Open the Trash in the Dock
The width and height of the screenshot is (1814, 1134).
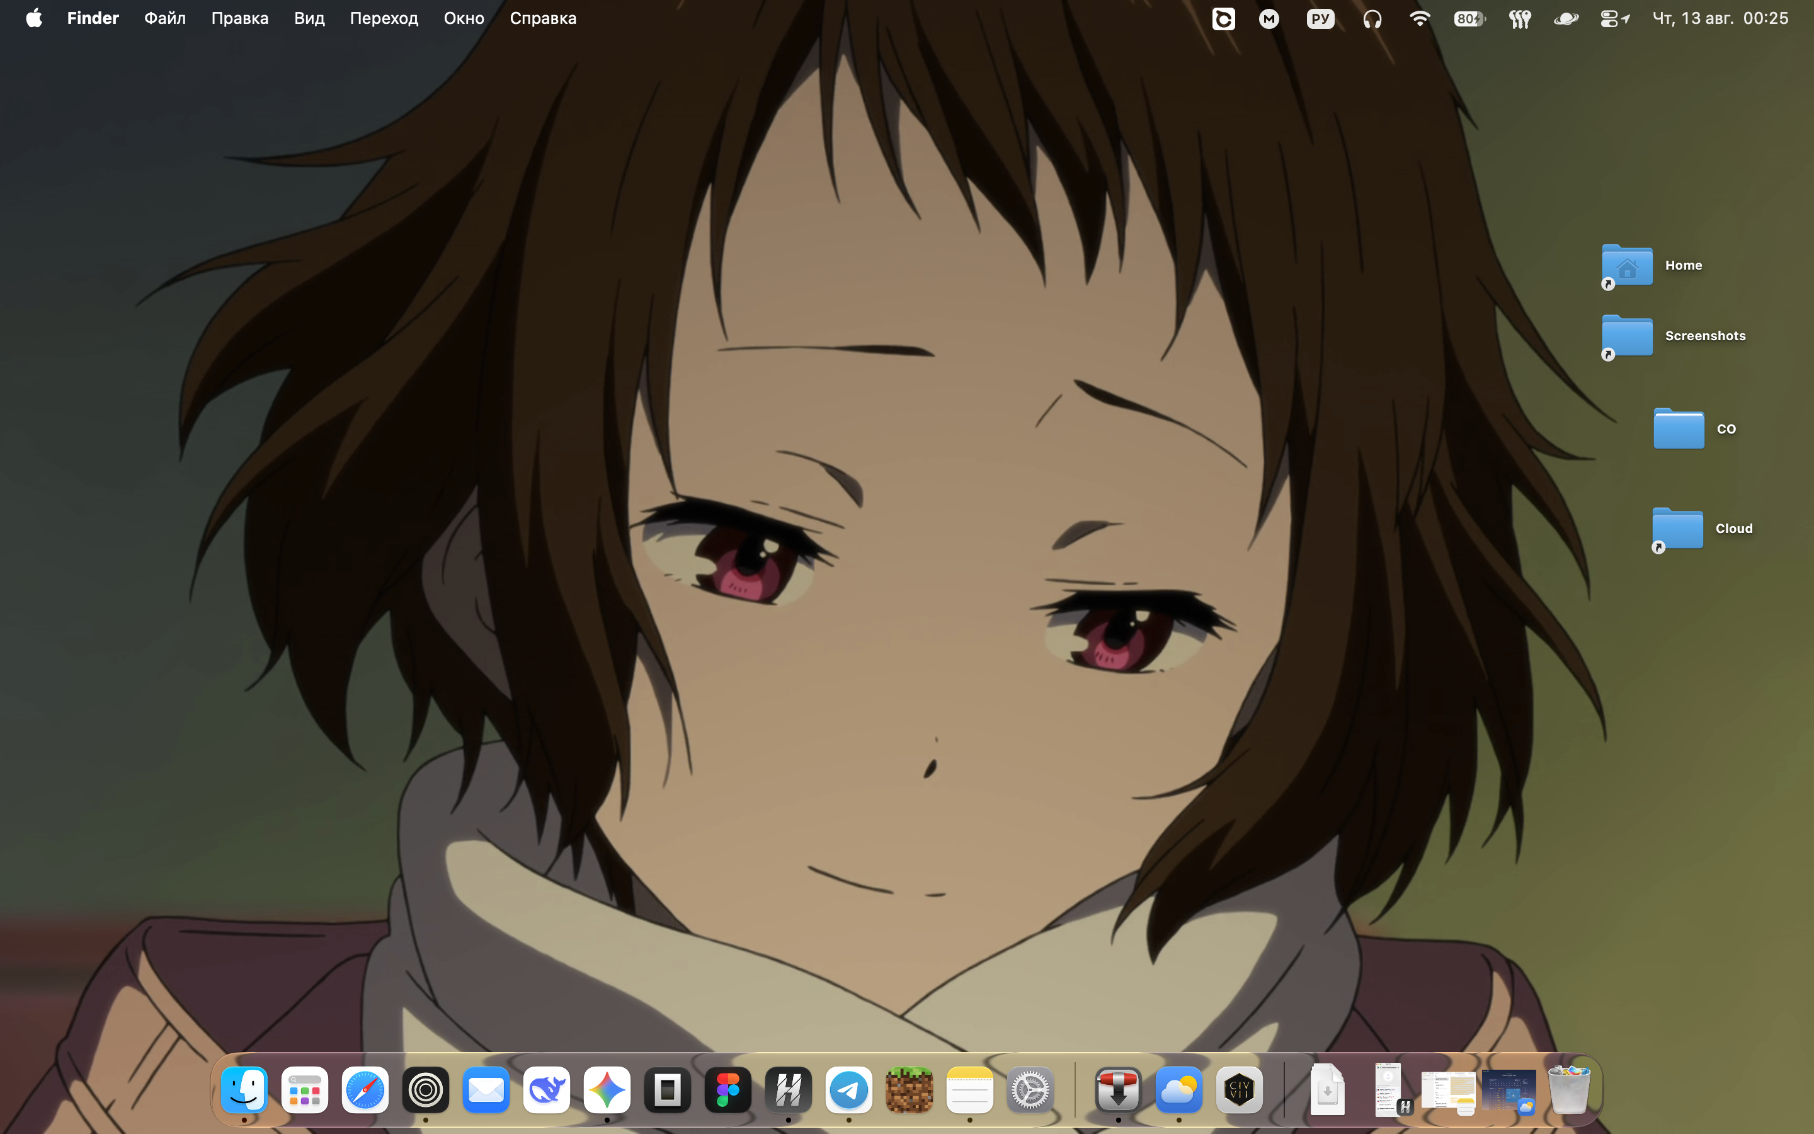tap(1569, 1090)
